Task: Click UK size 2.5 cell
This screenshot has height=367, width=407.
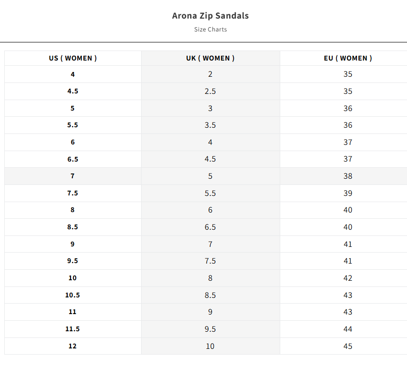Action: (210, 92)
